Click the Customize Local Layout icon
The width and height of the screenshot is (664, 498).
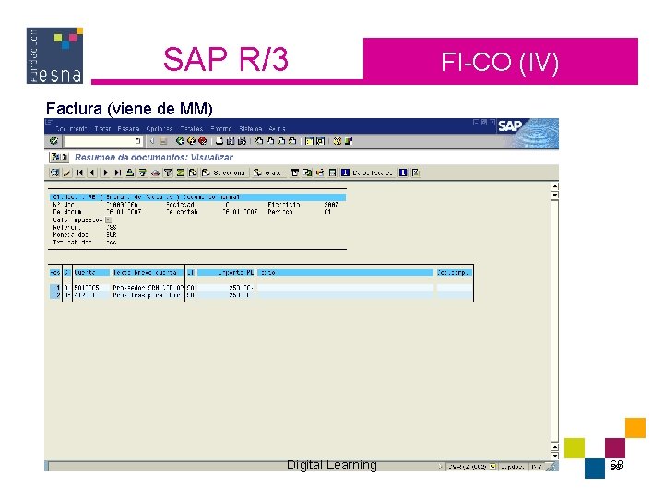pos(349,141)
